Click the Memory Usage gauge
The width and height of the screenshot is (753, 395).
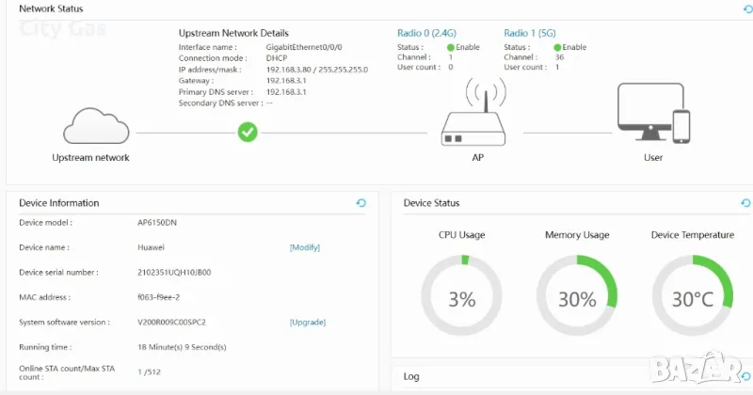[x=577, y=298]
